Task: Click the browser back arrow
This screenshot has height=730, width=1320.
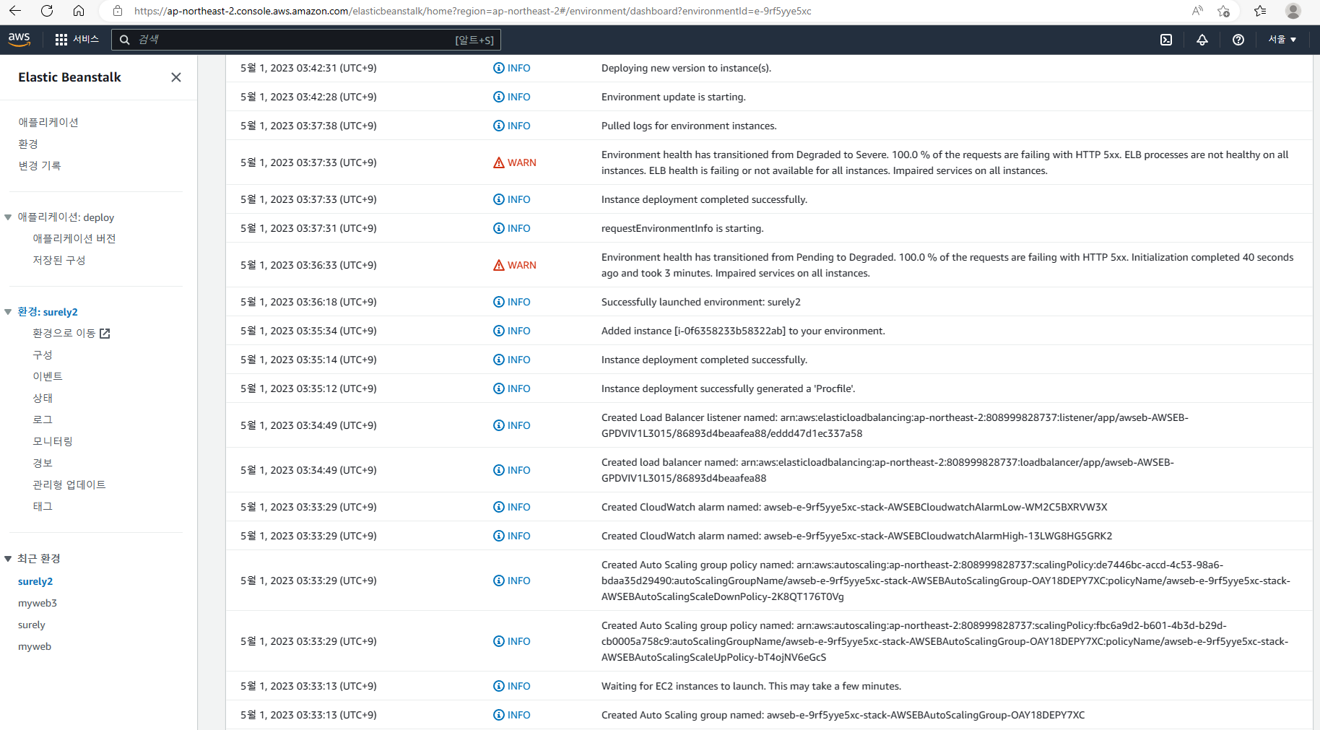Action: [15, 11]
